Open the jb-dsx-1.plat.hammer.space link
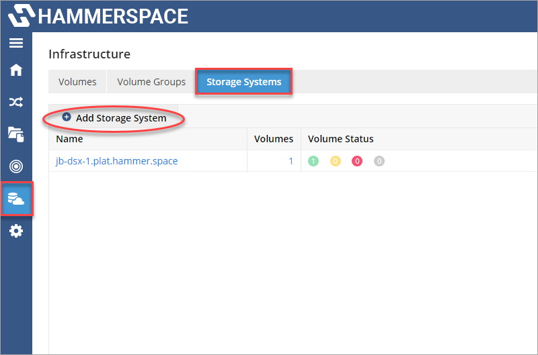538x355 pixels. click(x=116, y=161)
